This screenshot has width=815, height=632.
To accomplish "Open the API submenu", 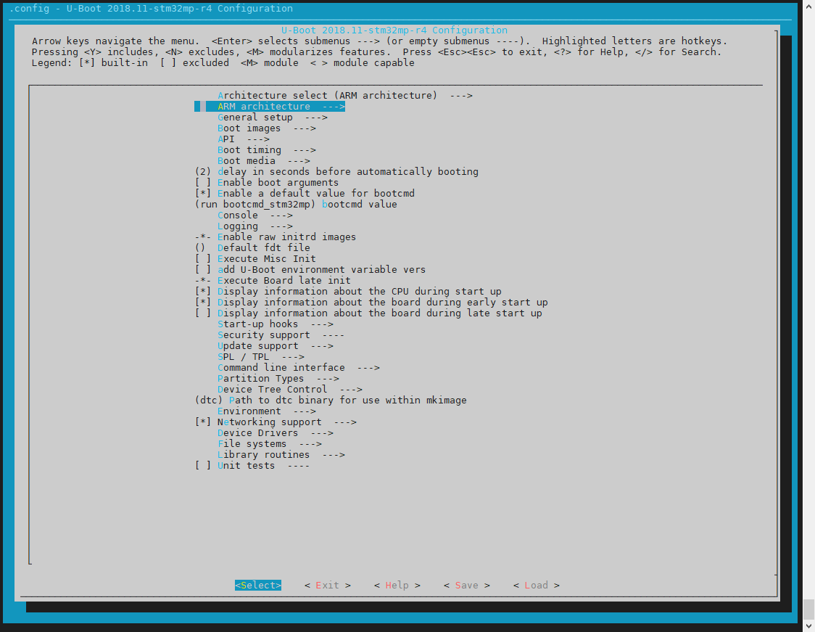I will [232, 139].
